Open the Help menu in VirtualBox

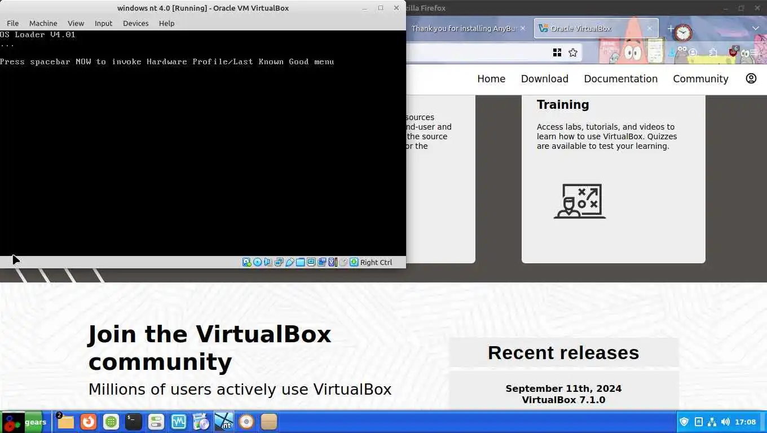[166, 23]
